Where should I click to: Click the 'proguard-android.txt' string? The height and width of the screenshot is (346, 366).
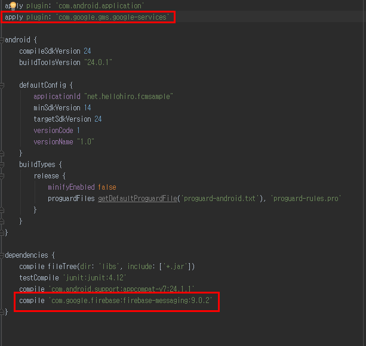click(220, 199)
